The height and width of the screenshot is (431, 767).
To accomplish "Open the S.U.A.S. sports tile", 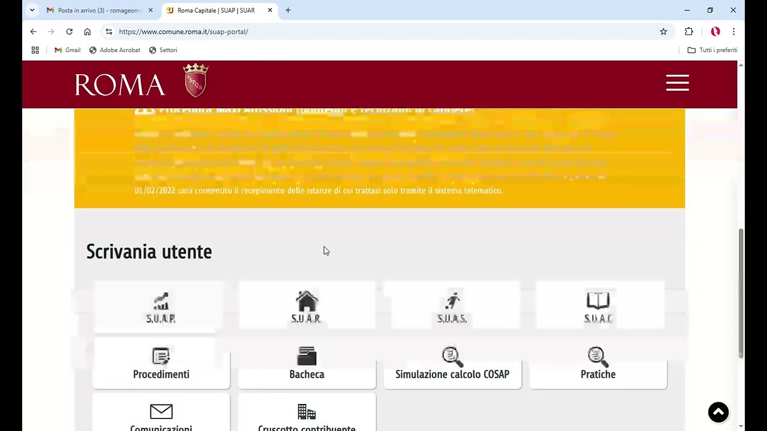I will point(452,306).
